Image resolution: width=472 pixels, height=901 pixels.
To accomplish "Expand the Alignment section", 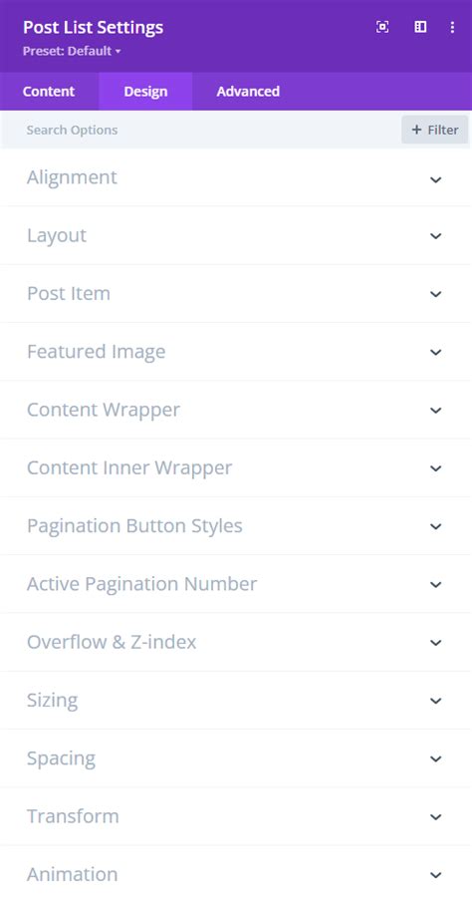I will click(x=236, y=177).
